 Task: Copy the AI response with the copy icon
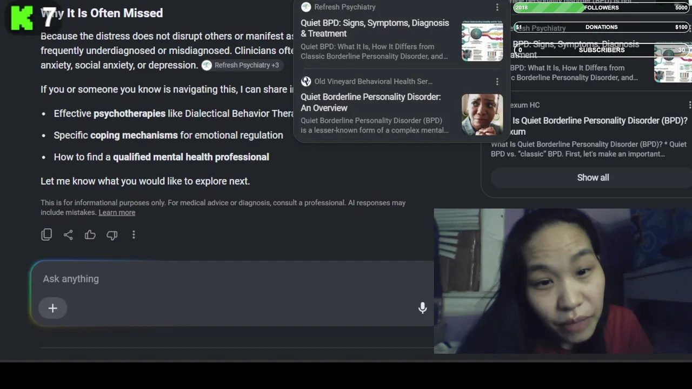[x=46, y=234]
